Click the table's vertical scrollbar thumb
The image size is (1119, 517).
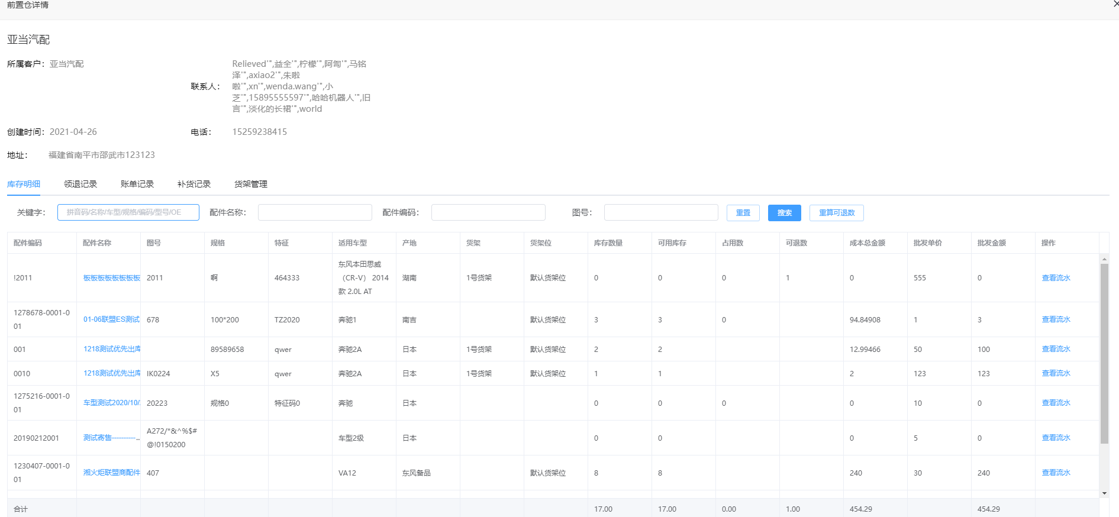coord(1104,353)
